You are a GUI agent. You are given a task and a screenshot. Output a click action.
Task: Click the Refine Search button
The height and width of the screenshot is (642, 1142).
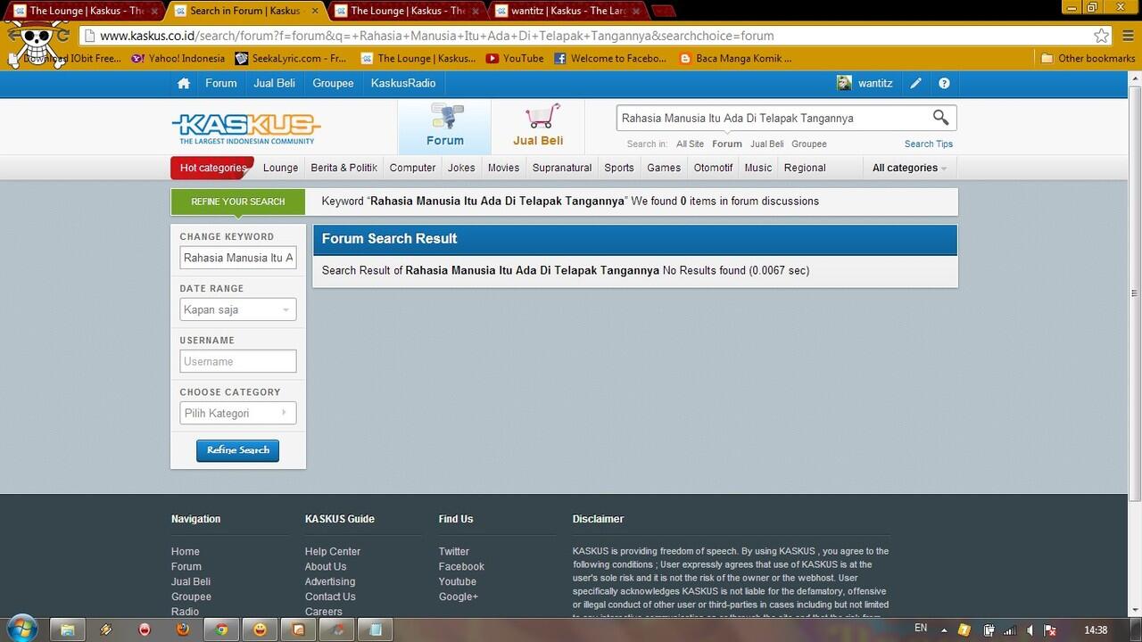pos(238,450)
